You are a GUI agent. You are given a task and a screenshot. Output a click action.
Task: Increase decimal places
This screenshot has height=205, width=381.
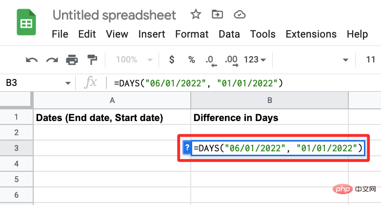[232, 61]
